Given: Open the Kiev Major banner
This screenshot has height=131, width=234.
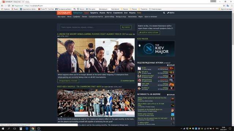Looking at the screenshot, I should click(x=156, y=49).
